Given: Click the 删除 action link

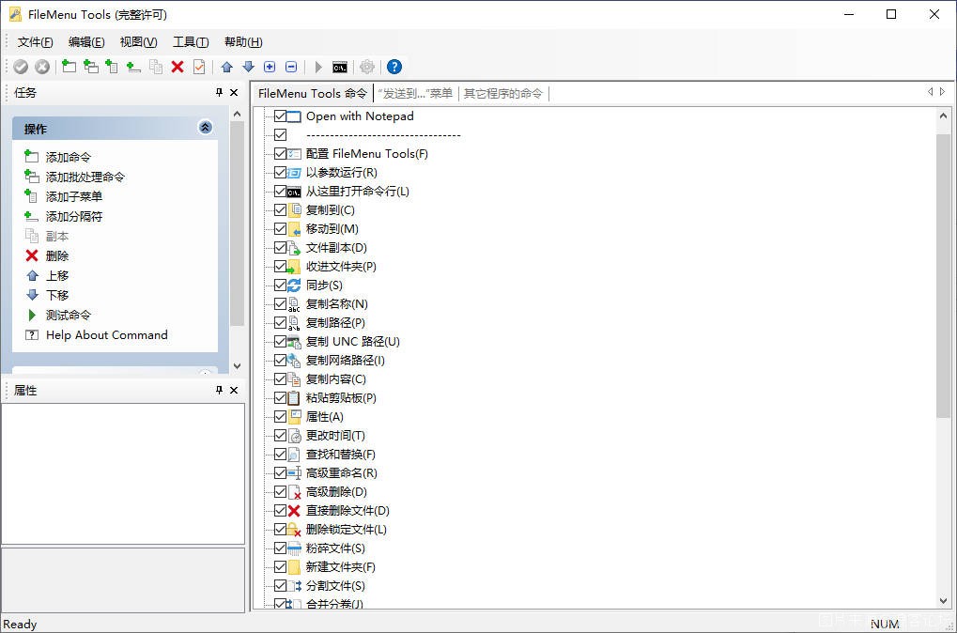Looking at the screenshot, I should pos(57,255).
